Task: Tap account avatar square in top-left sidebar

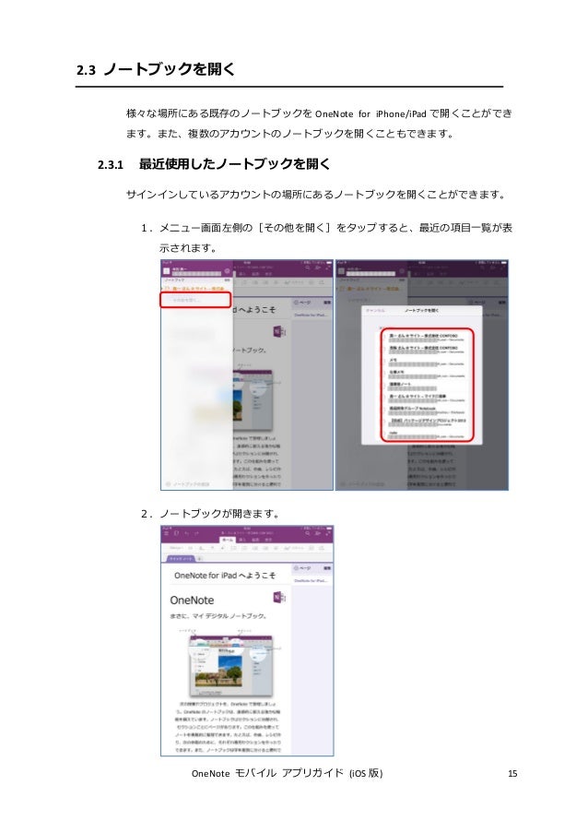Action: [x=166, y=271]
